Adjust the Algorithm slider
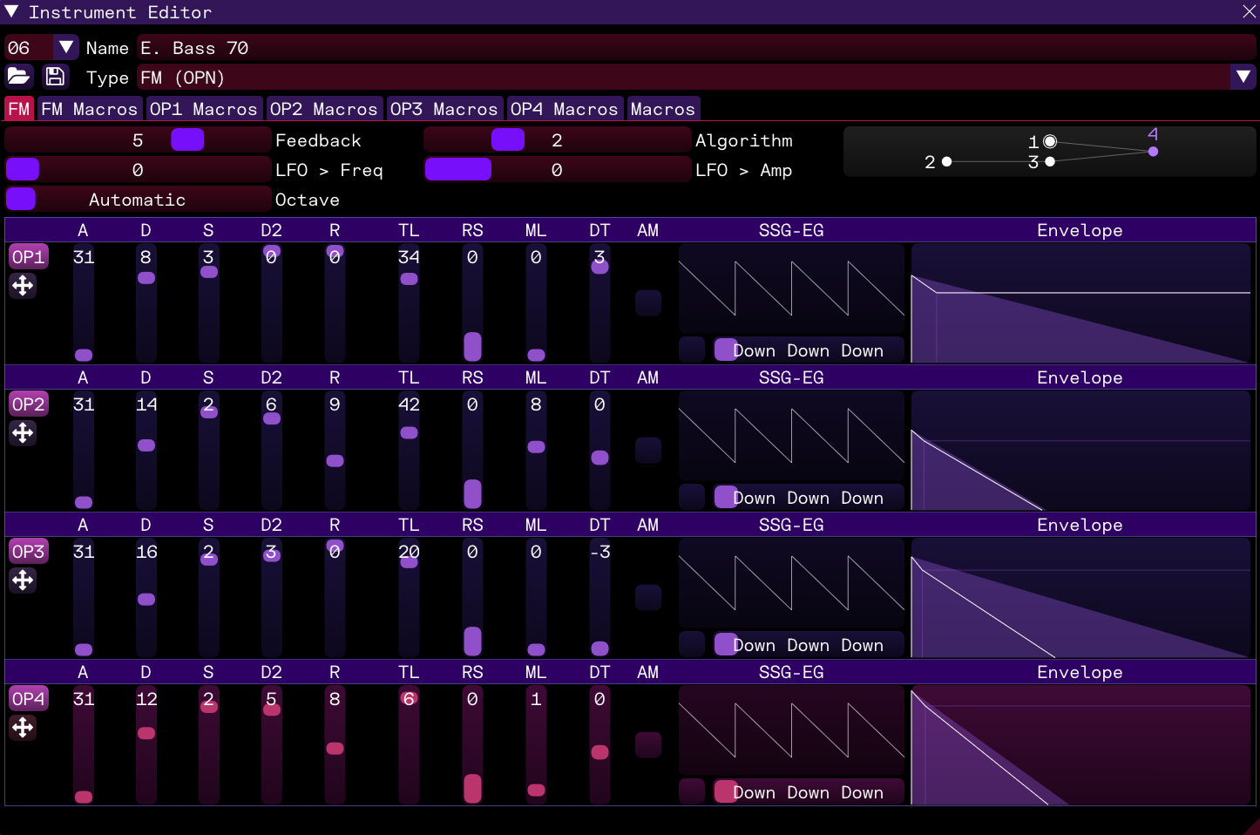 (x=557, y=139)
